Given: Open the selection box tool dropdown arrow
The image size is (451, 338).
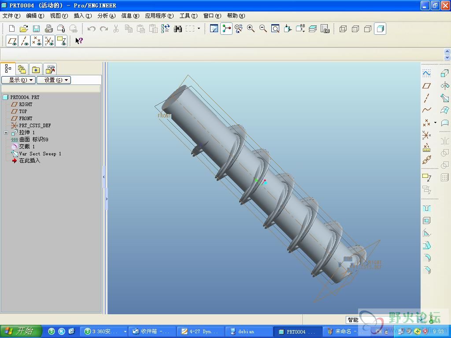Looking at the screenshot, I should tap(199, 29).
